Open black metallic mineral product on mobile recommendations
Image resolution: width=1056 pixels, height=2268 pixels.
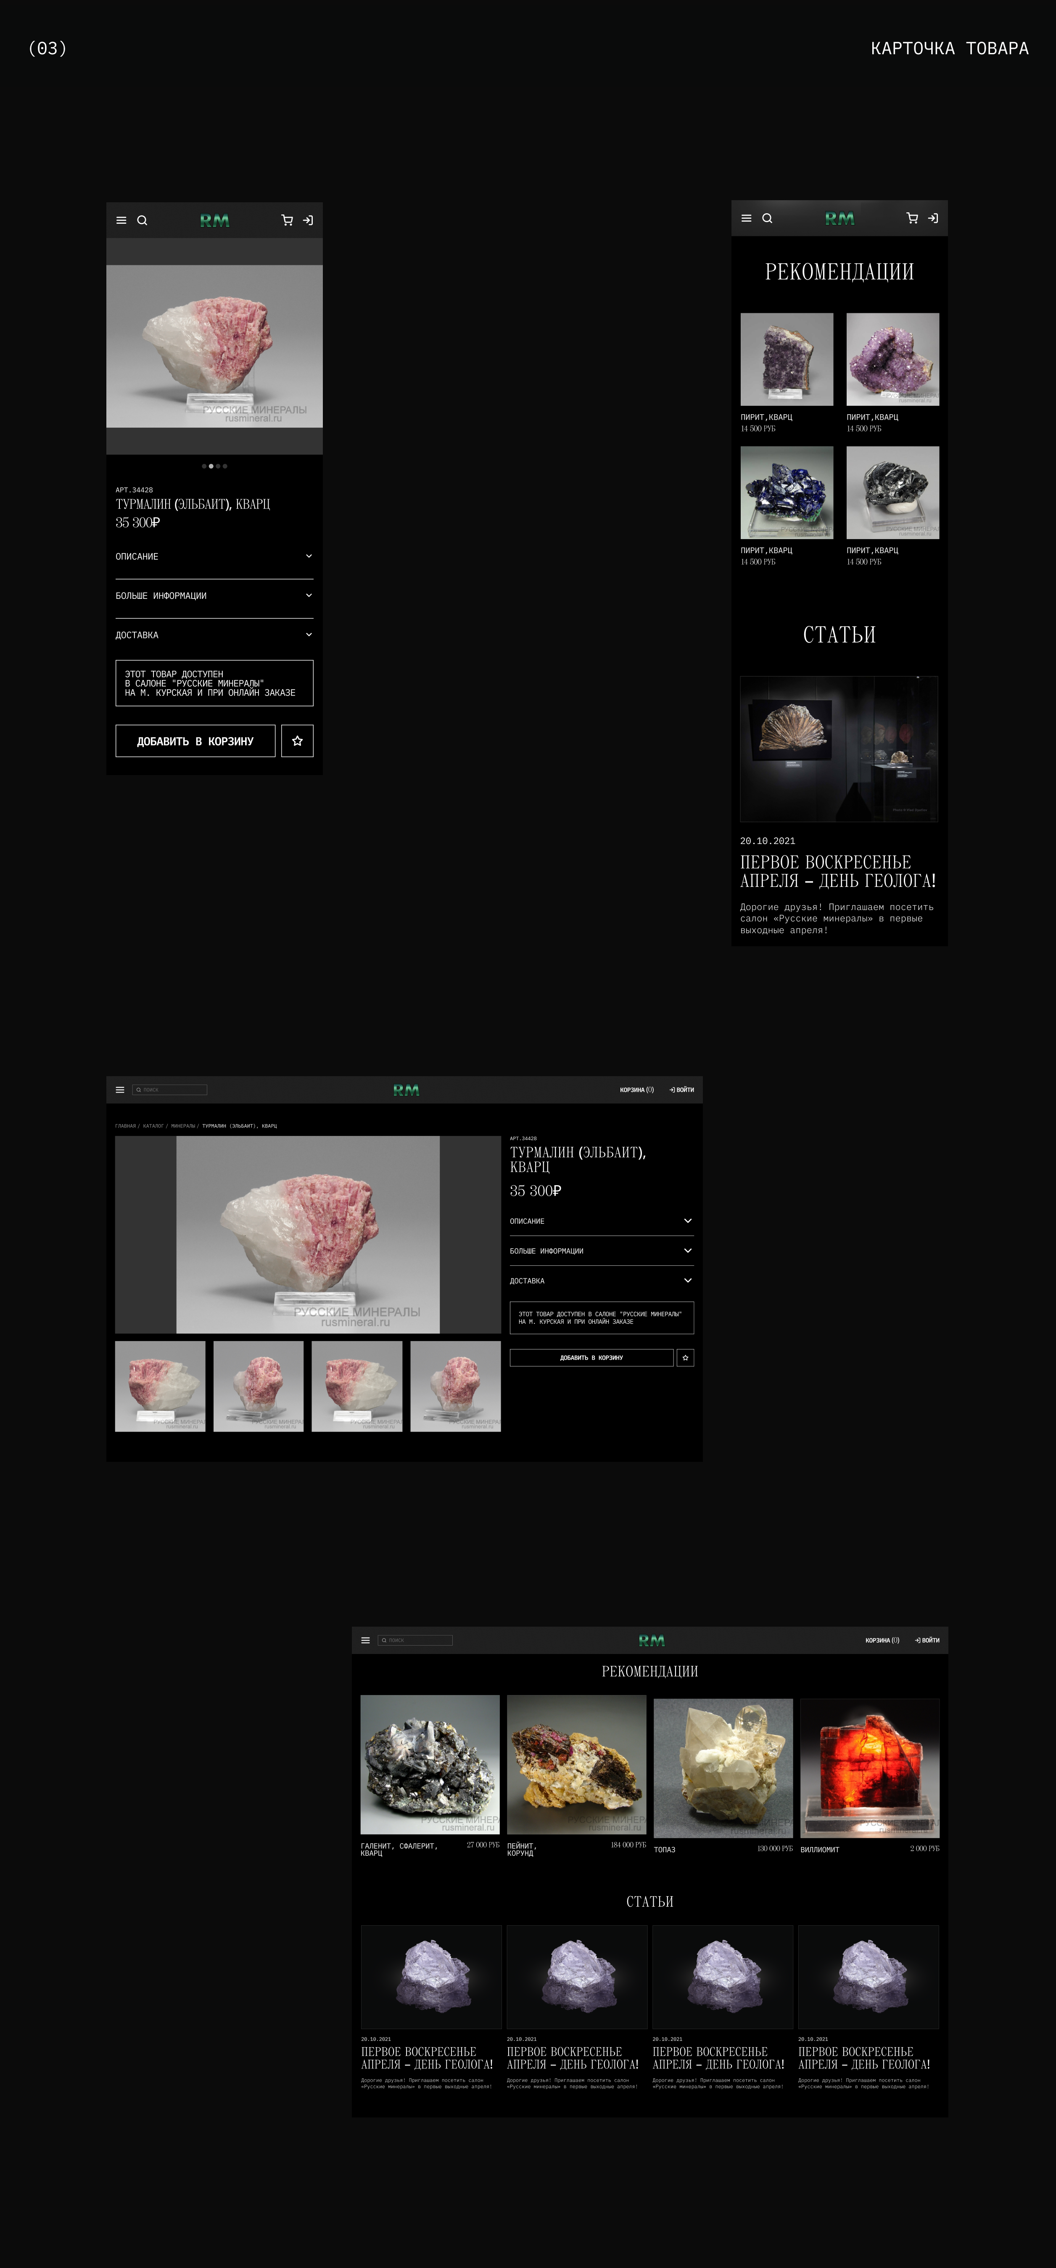click(892, 492)
